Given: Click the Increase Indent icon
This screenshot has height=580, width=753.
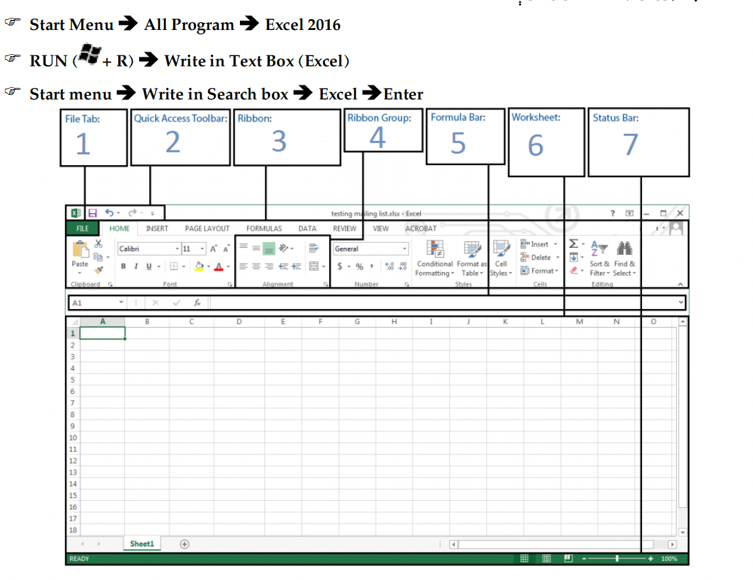Looking at the screenshot, I should click(x=296, y=266).
